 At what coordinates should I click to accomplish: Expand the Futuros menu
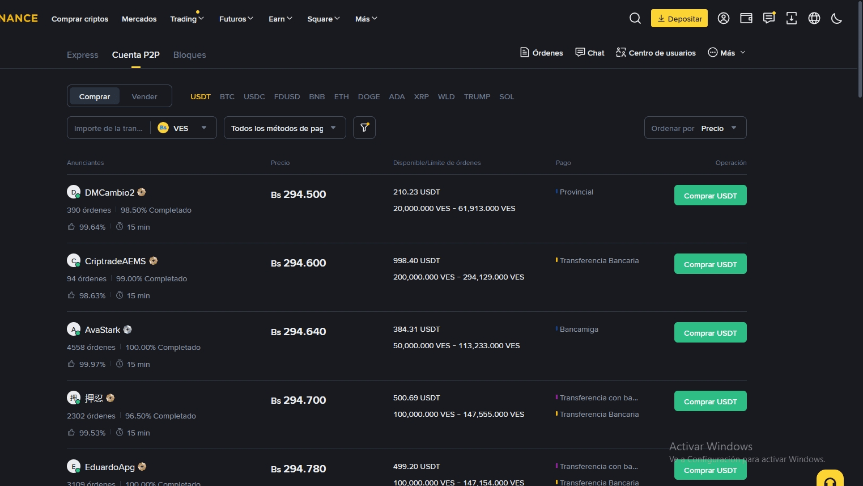pos(236,19)
